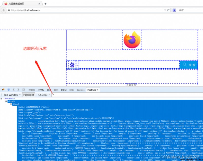The image size is (203, 161).
Task: Select the <link href="img/favicon.ico"> row
Action: tap(46, 115)
